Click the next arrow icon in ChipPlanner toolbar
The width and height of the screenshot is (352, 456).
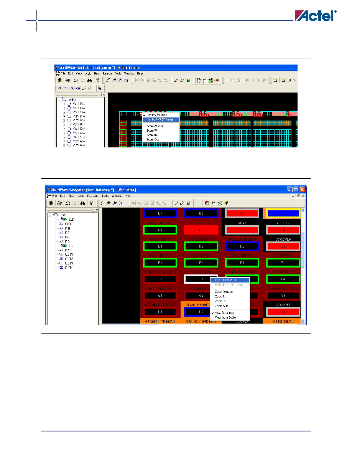point(258,80)
